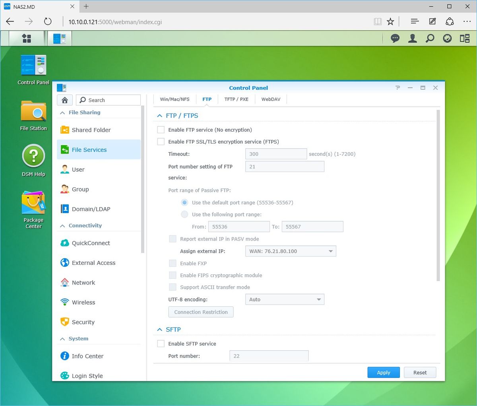Open Domain/LDAP in sidebar
Image resolution: width=477 pixels, height=406 pixels.
(x=99, y=209)
